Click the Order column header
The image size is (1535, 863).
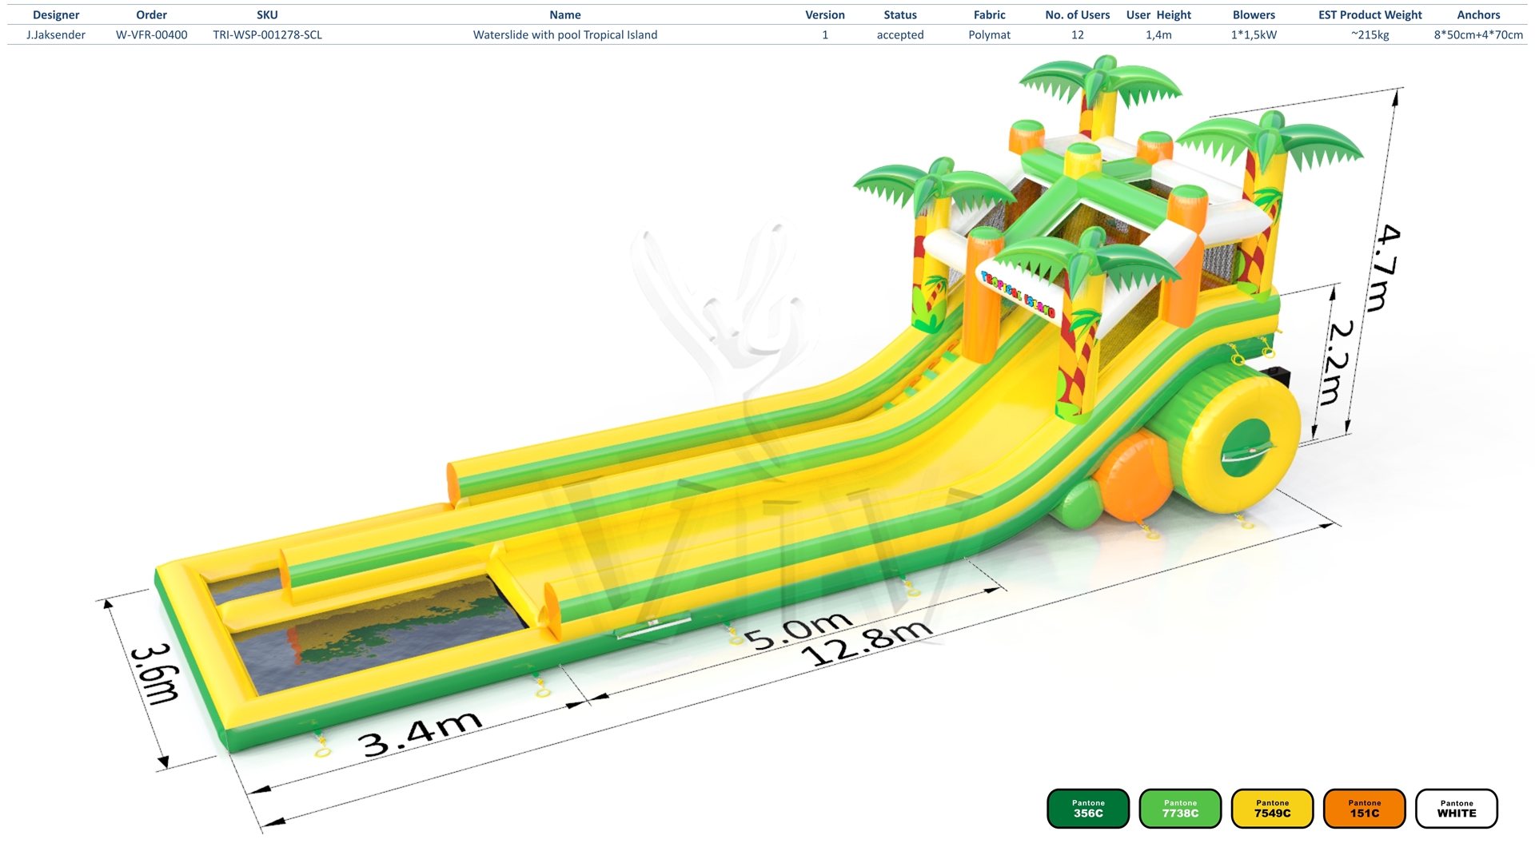tap(152, 14)
